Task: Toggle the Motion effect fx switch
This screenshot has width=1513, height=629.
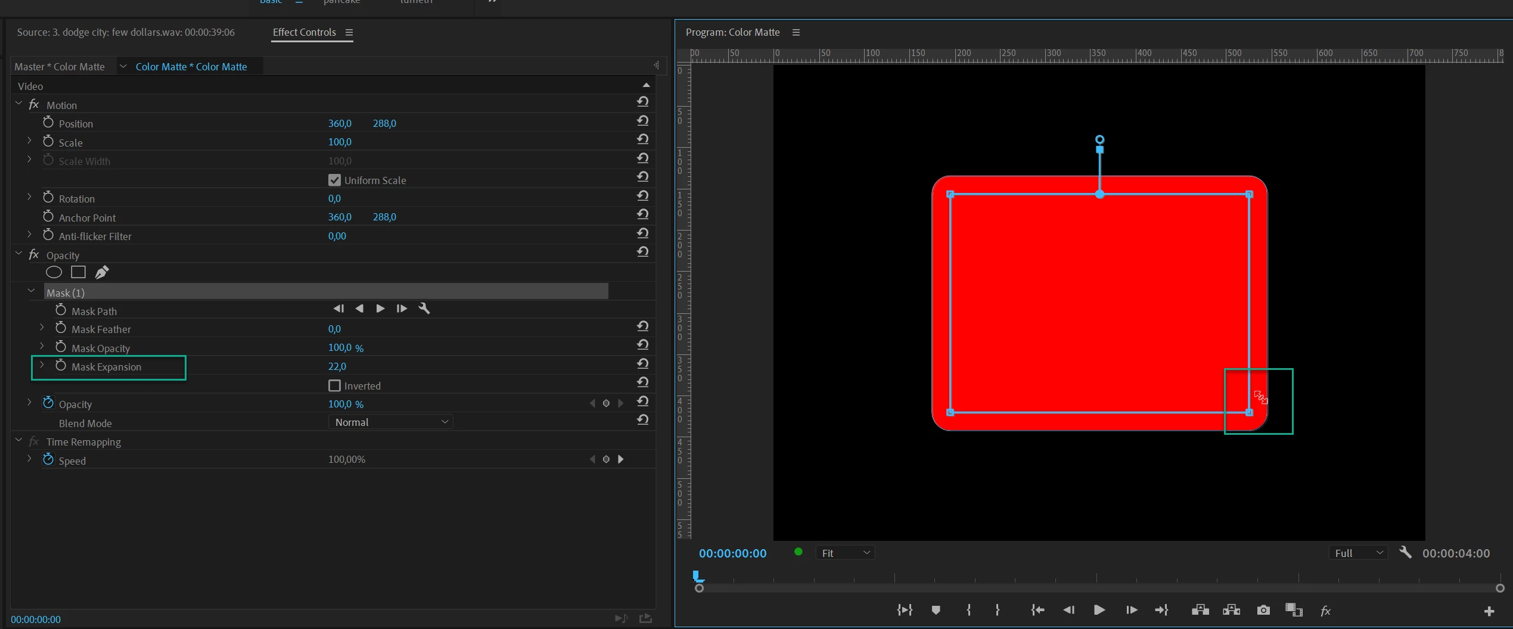Action: click(x=34, y=104)
